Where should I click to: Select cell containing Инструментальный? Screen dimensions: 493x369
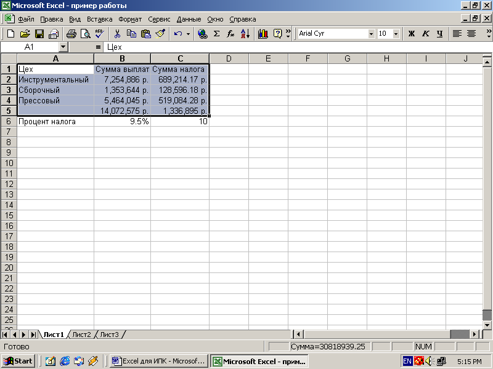tap(55, 80)
